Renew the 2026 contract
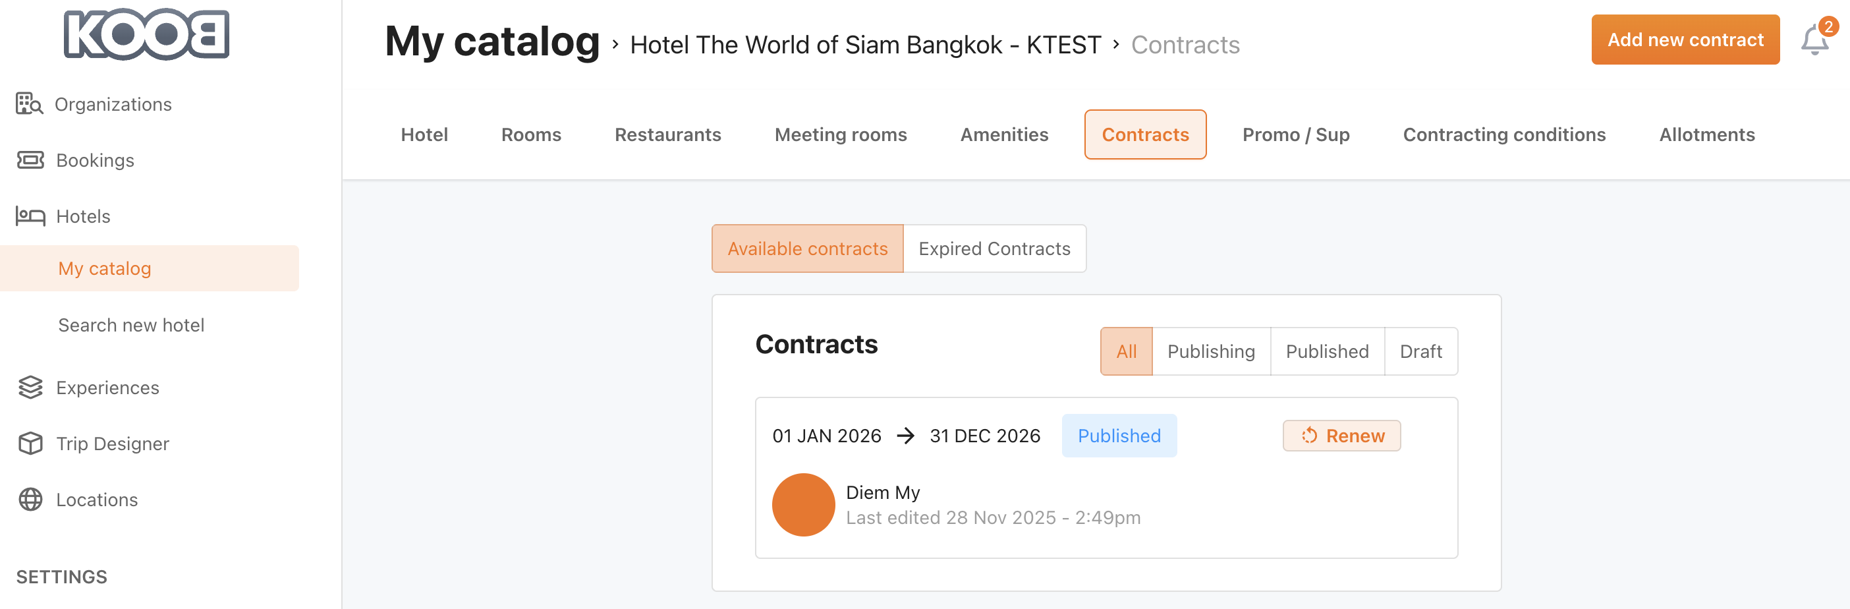This screenshot has width=1850, height=609. point(1341,435)
